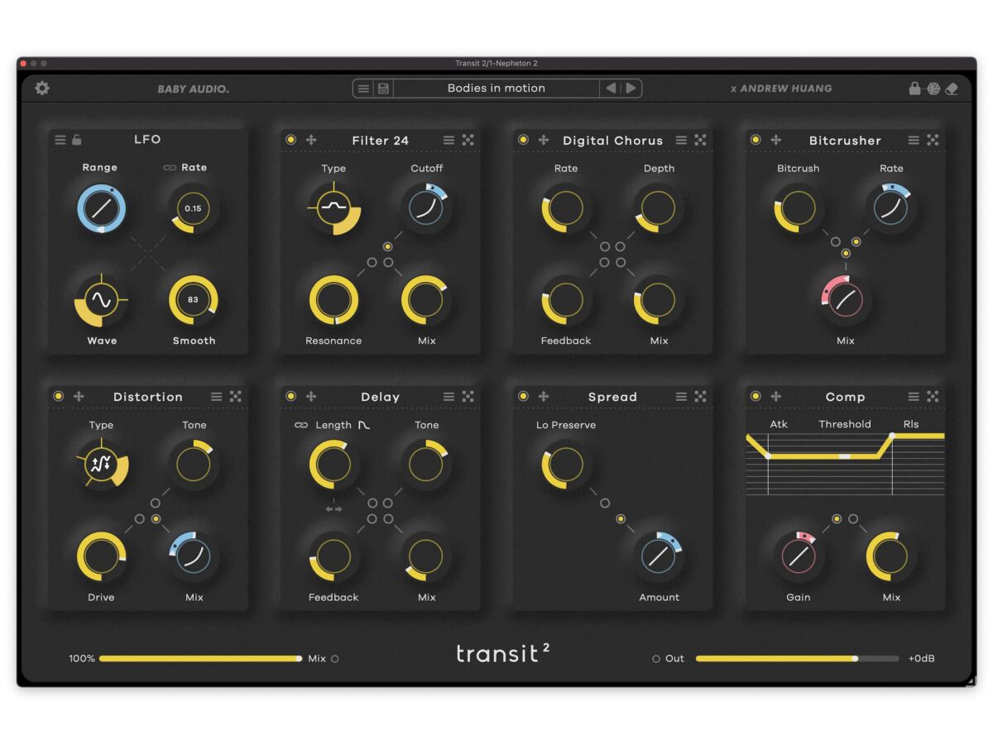Open the Delay module options menu

tap(449, 397)
